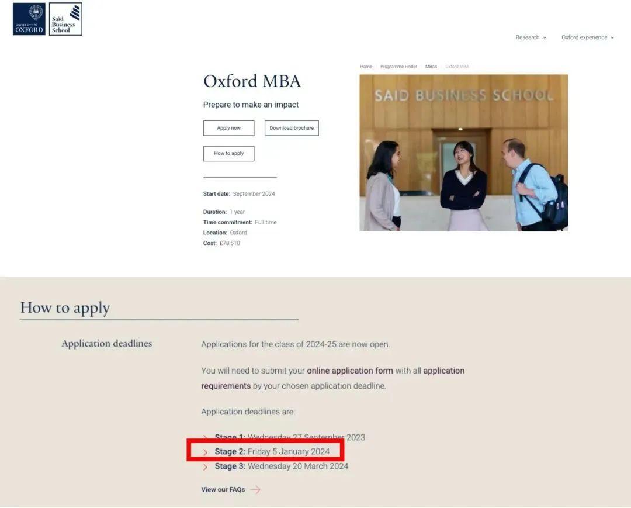Screen dimensions: 631x508
Task: Open the Programme Finder breadcrumb
Action: tap(398, 67)
